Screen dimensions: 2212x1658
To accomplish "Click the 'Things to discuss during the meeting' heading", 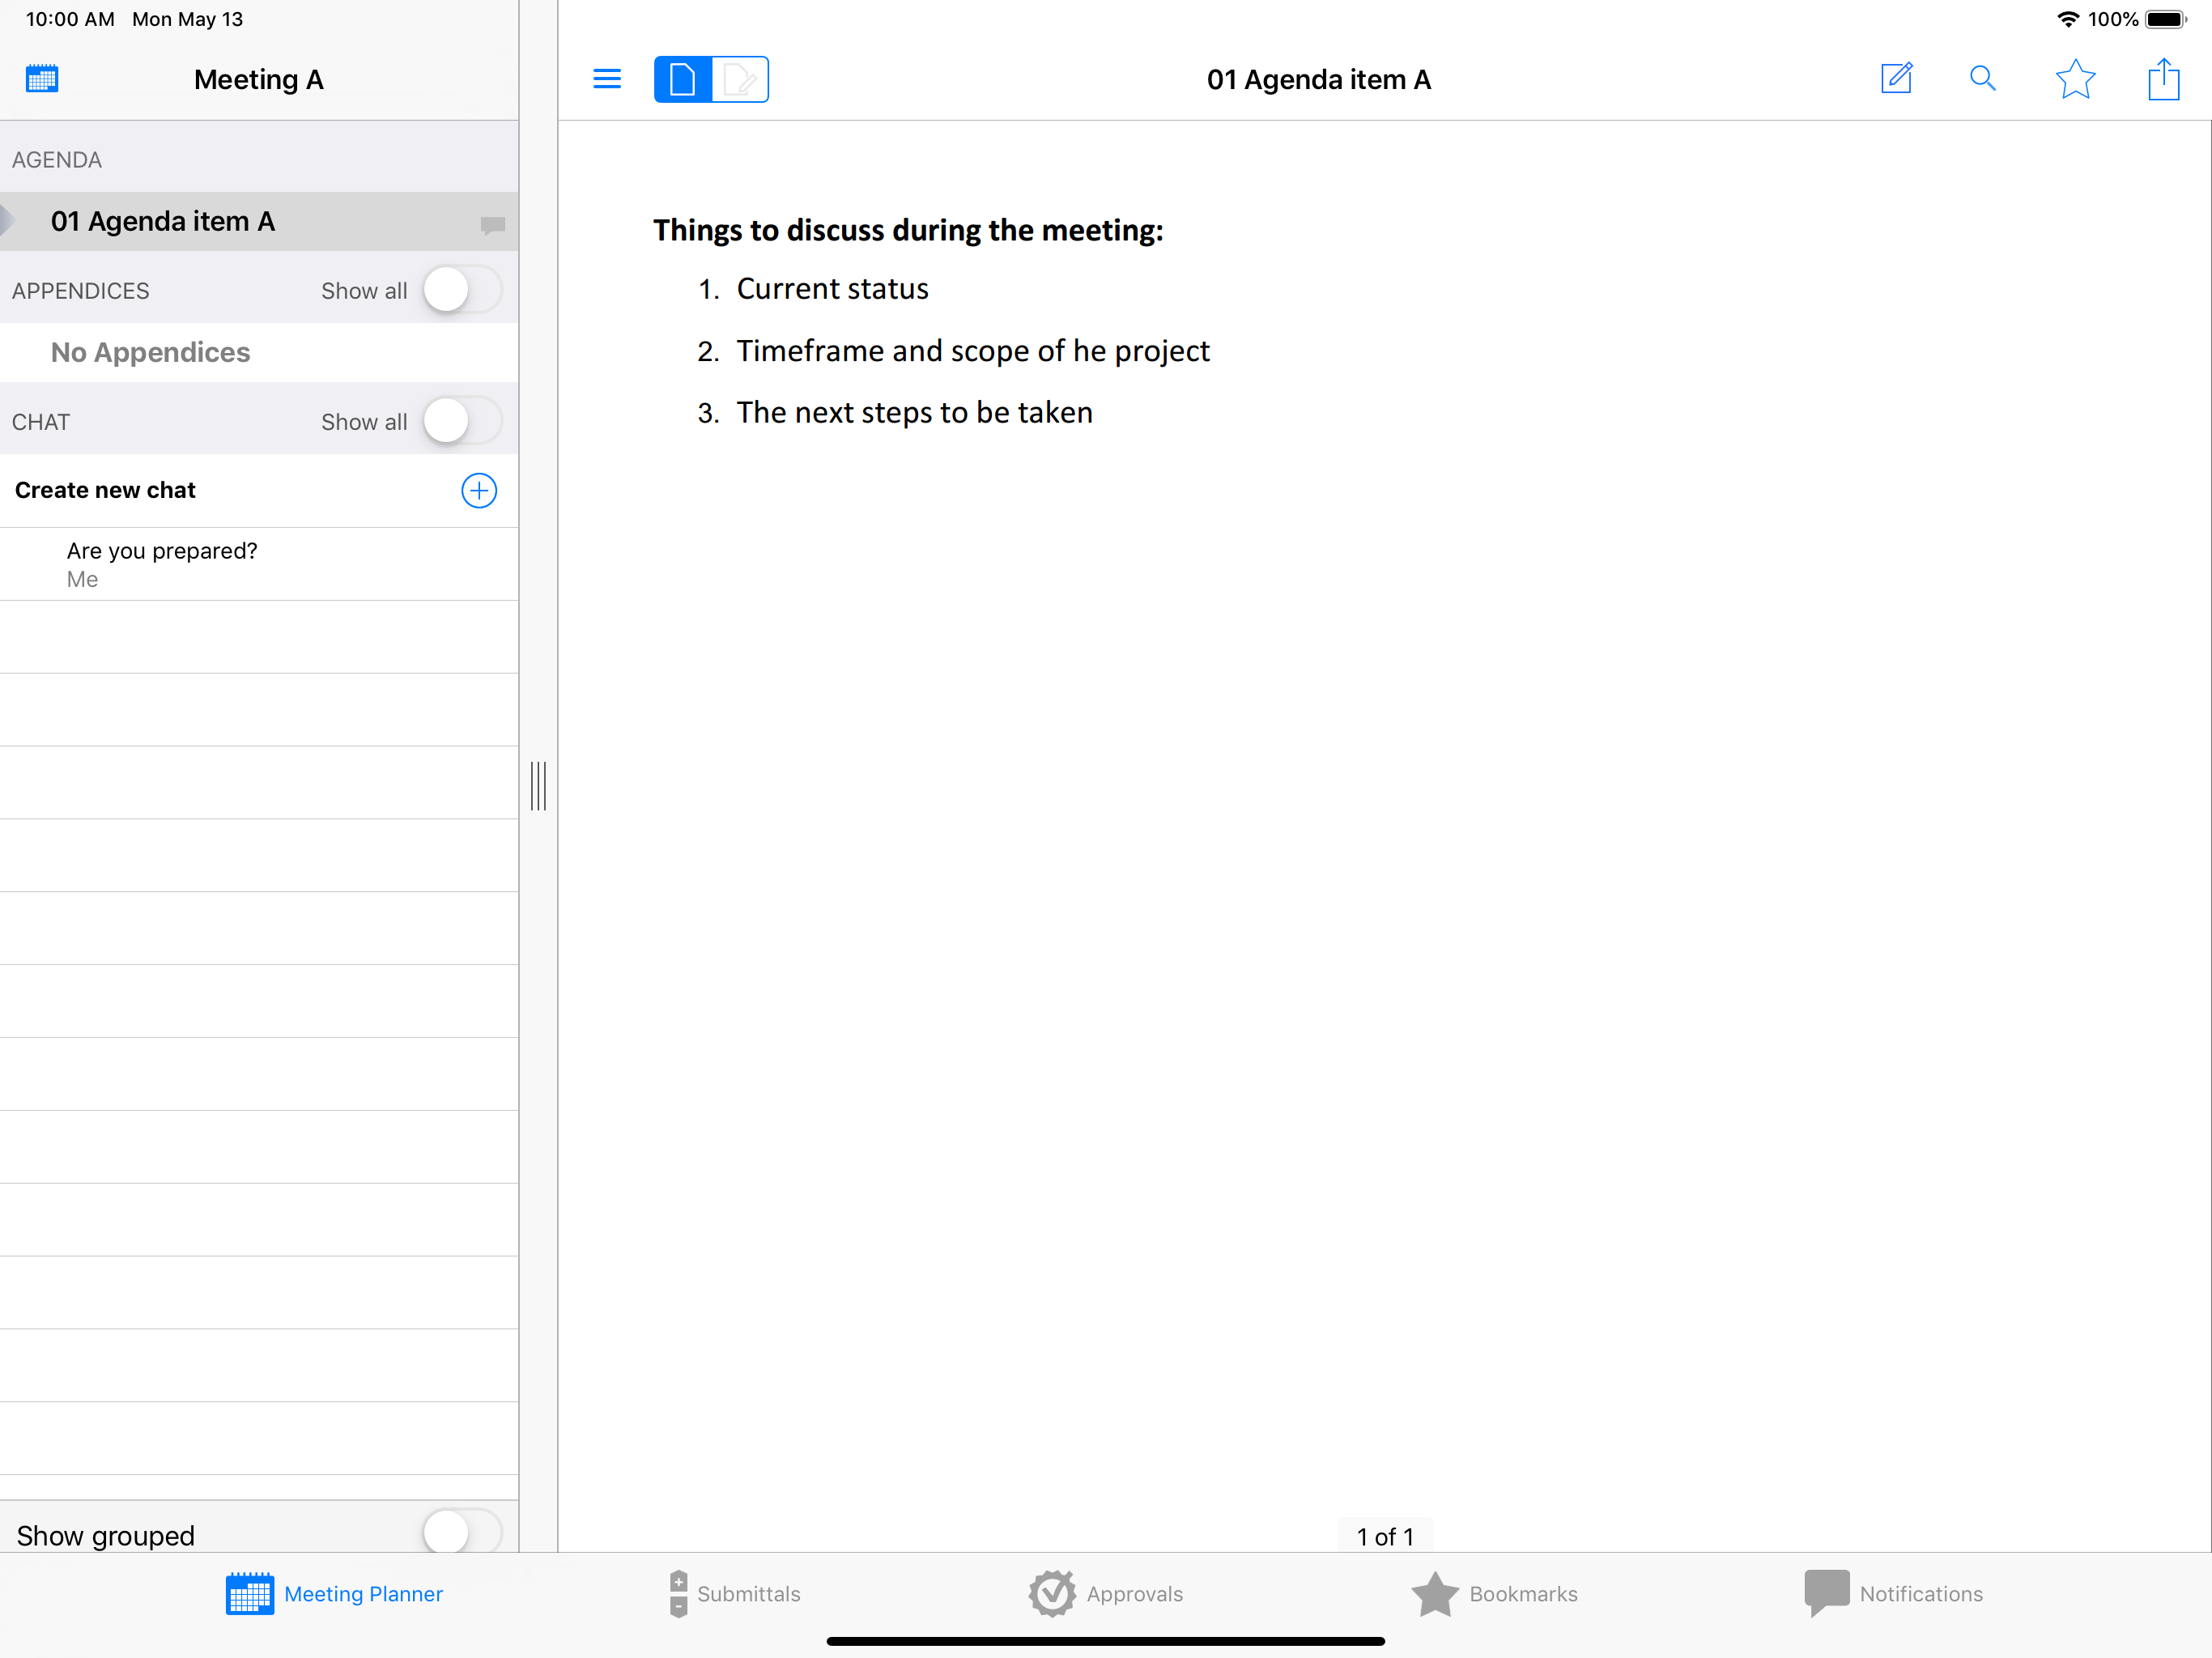I will pyautogui.click(x=908, y=230).
